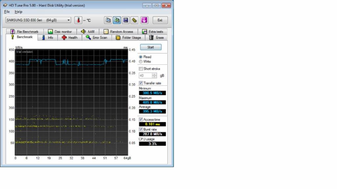337x189 pixels.
Task: Toggle the Access time checkbox
Action: coord(141,119)
